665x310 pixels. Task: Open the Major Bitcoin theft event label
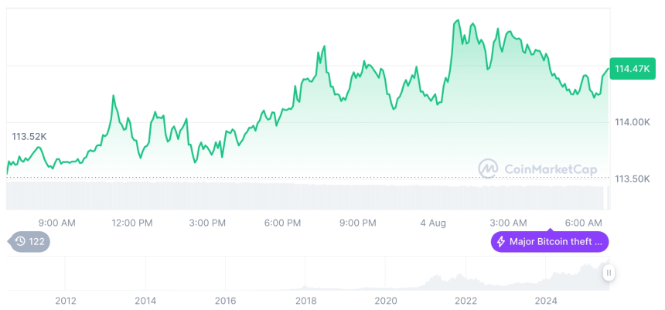pos(549,242)
